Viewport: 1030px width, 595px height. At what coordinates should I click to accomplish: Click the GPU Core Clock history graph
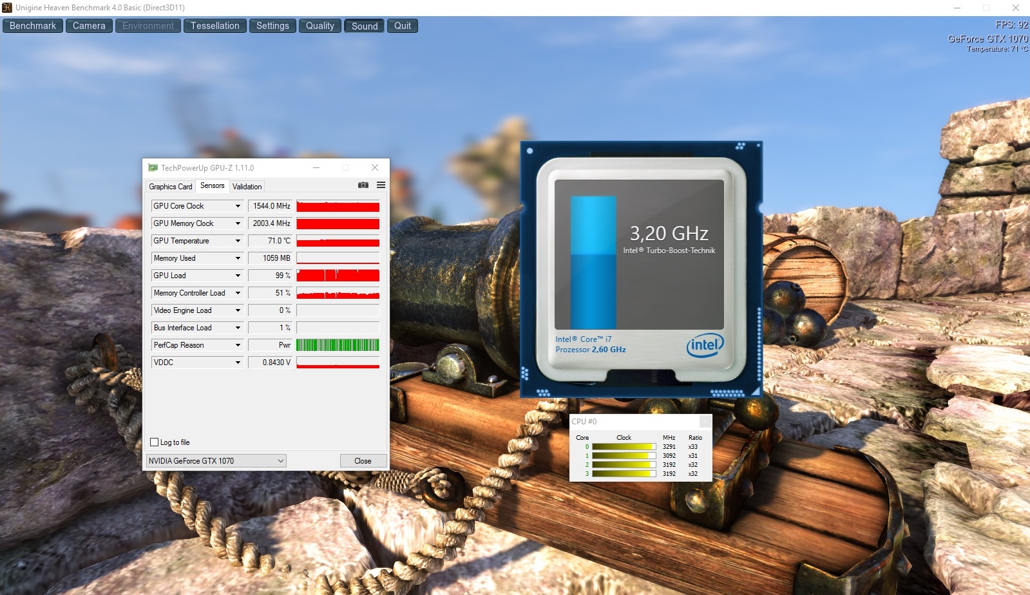[338, 206]
